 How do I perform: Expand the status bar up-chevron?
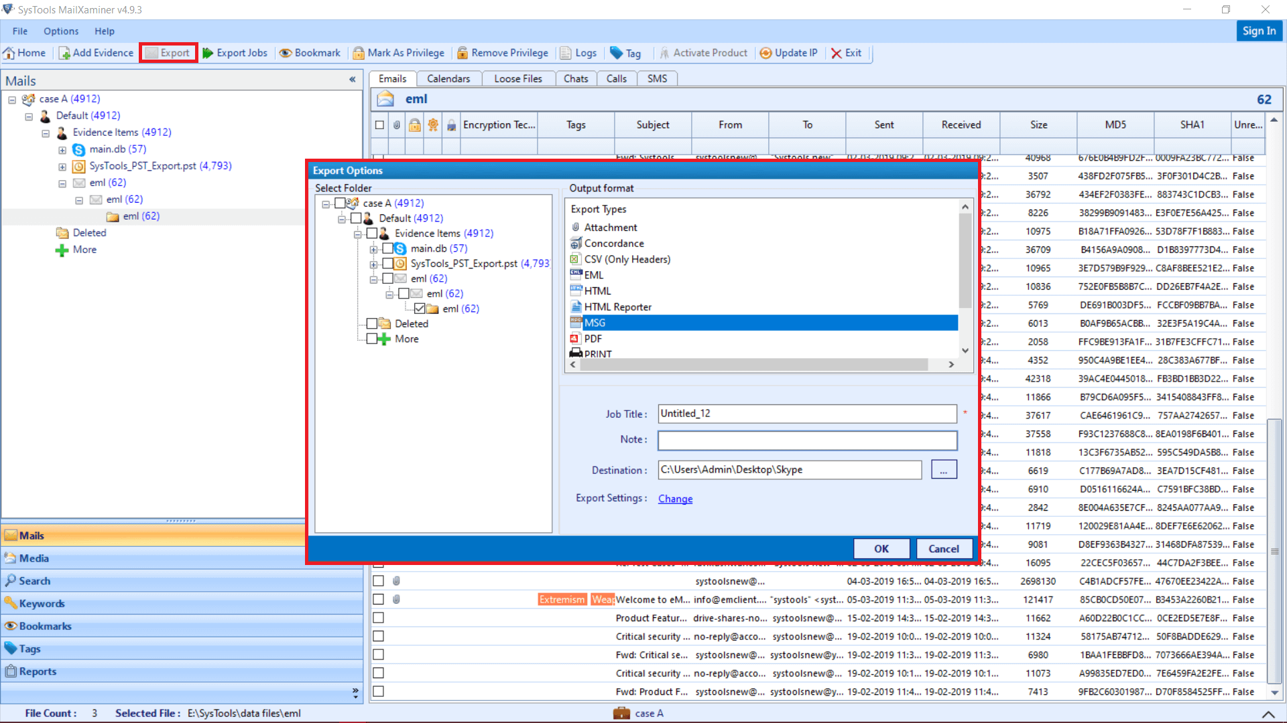click(1268, 714)
